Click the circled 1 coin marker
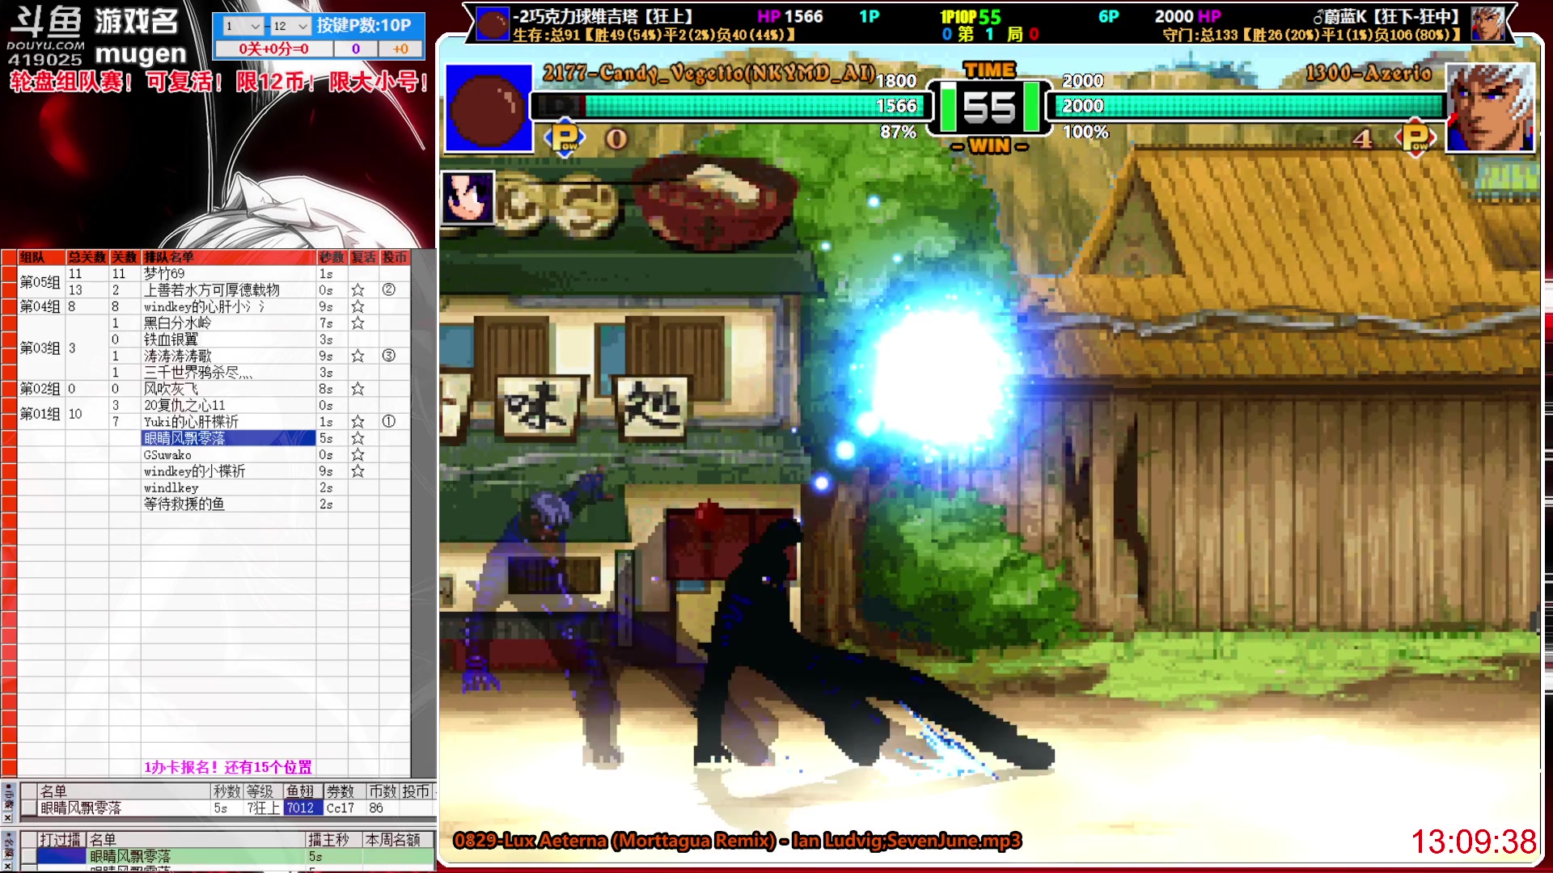Viewport: 1553px width, 873px height. pyautogui.click(x=389, y=421)
